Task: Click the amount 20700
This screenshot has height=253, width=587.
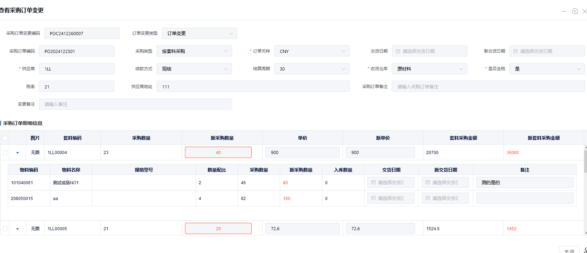Action: coord(432,153)
